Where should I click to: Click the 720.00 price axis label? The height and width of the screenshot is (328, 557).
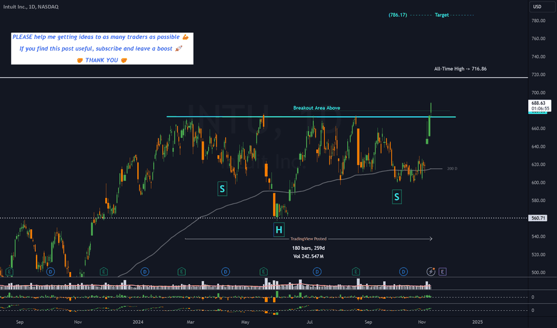tap(538, 75)
